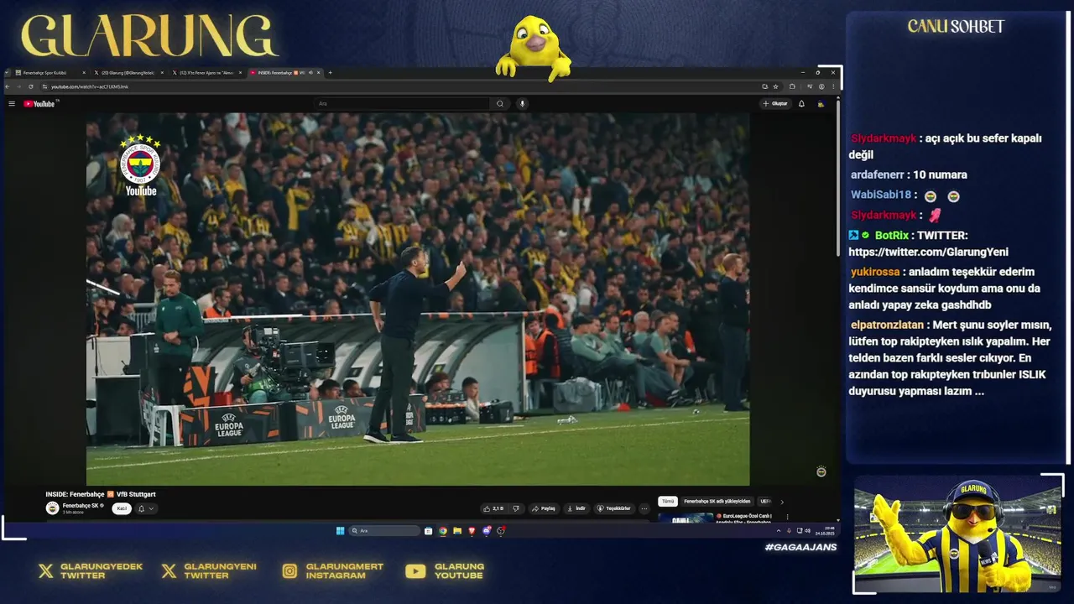Open the video more actions ellipsis
Screen dimensions: 1074x604
pyautogui.click(x=644, y=508)
